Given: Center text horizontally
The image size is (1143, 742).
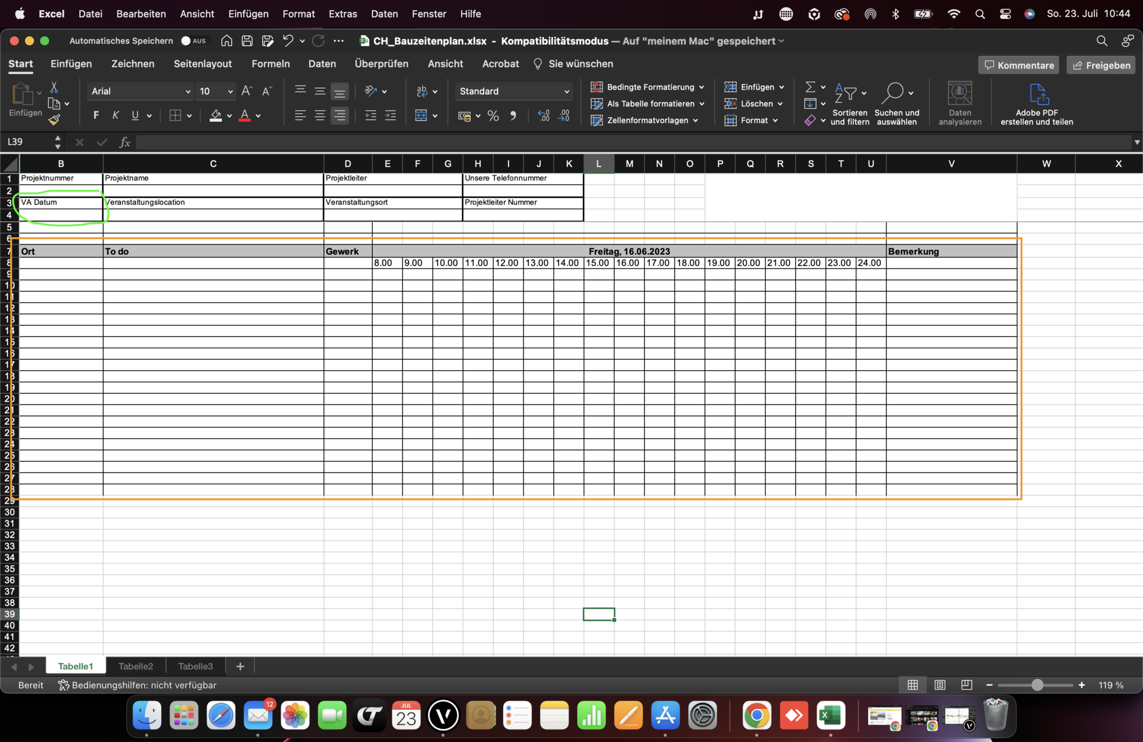Looking at the screenshot, I should tap(320, 116).
